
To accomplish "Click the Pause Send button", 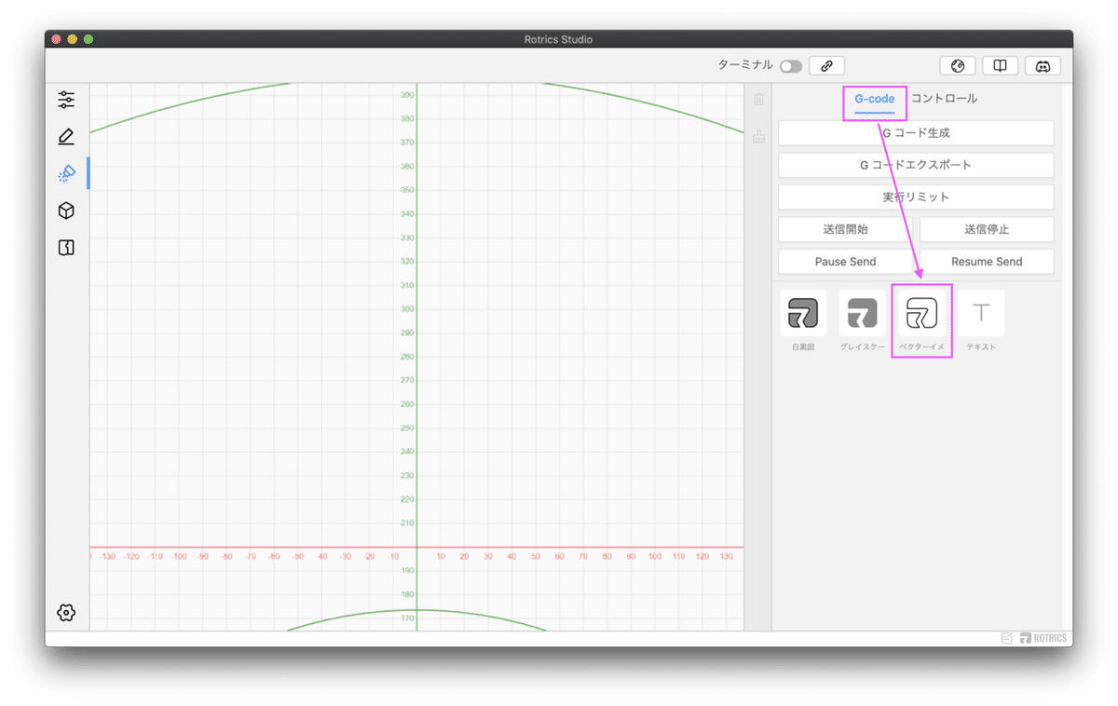I will click(846, 262).
